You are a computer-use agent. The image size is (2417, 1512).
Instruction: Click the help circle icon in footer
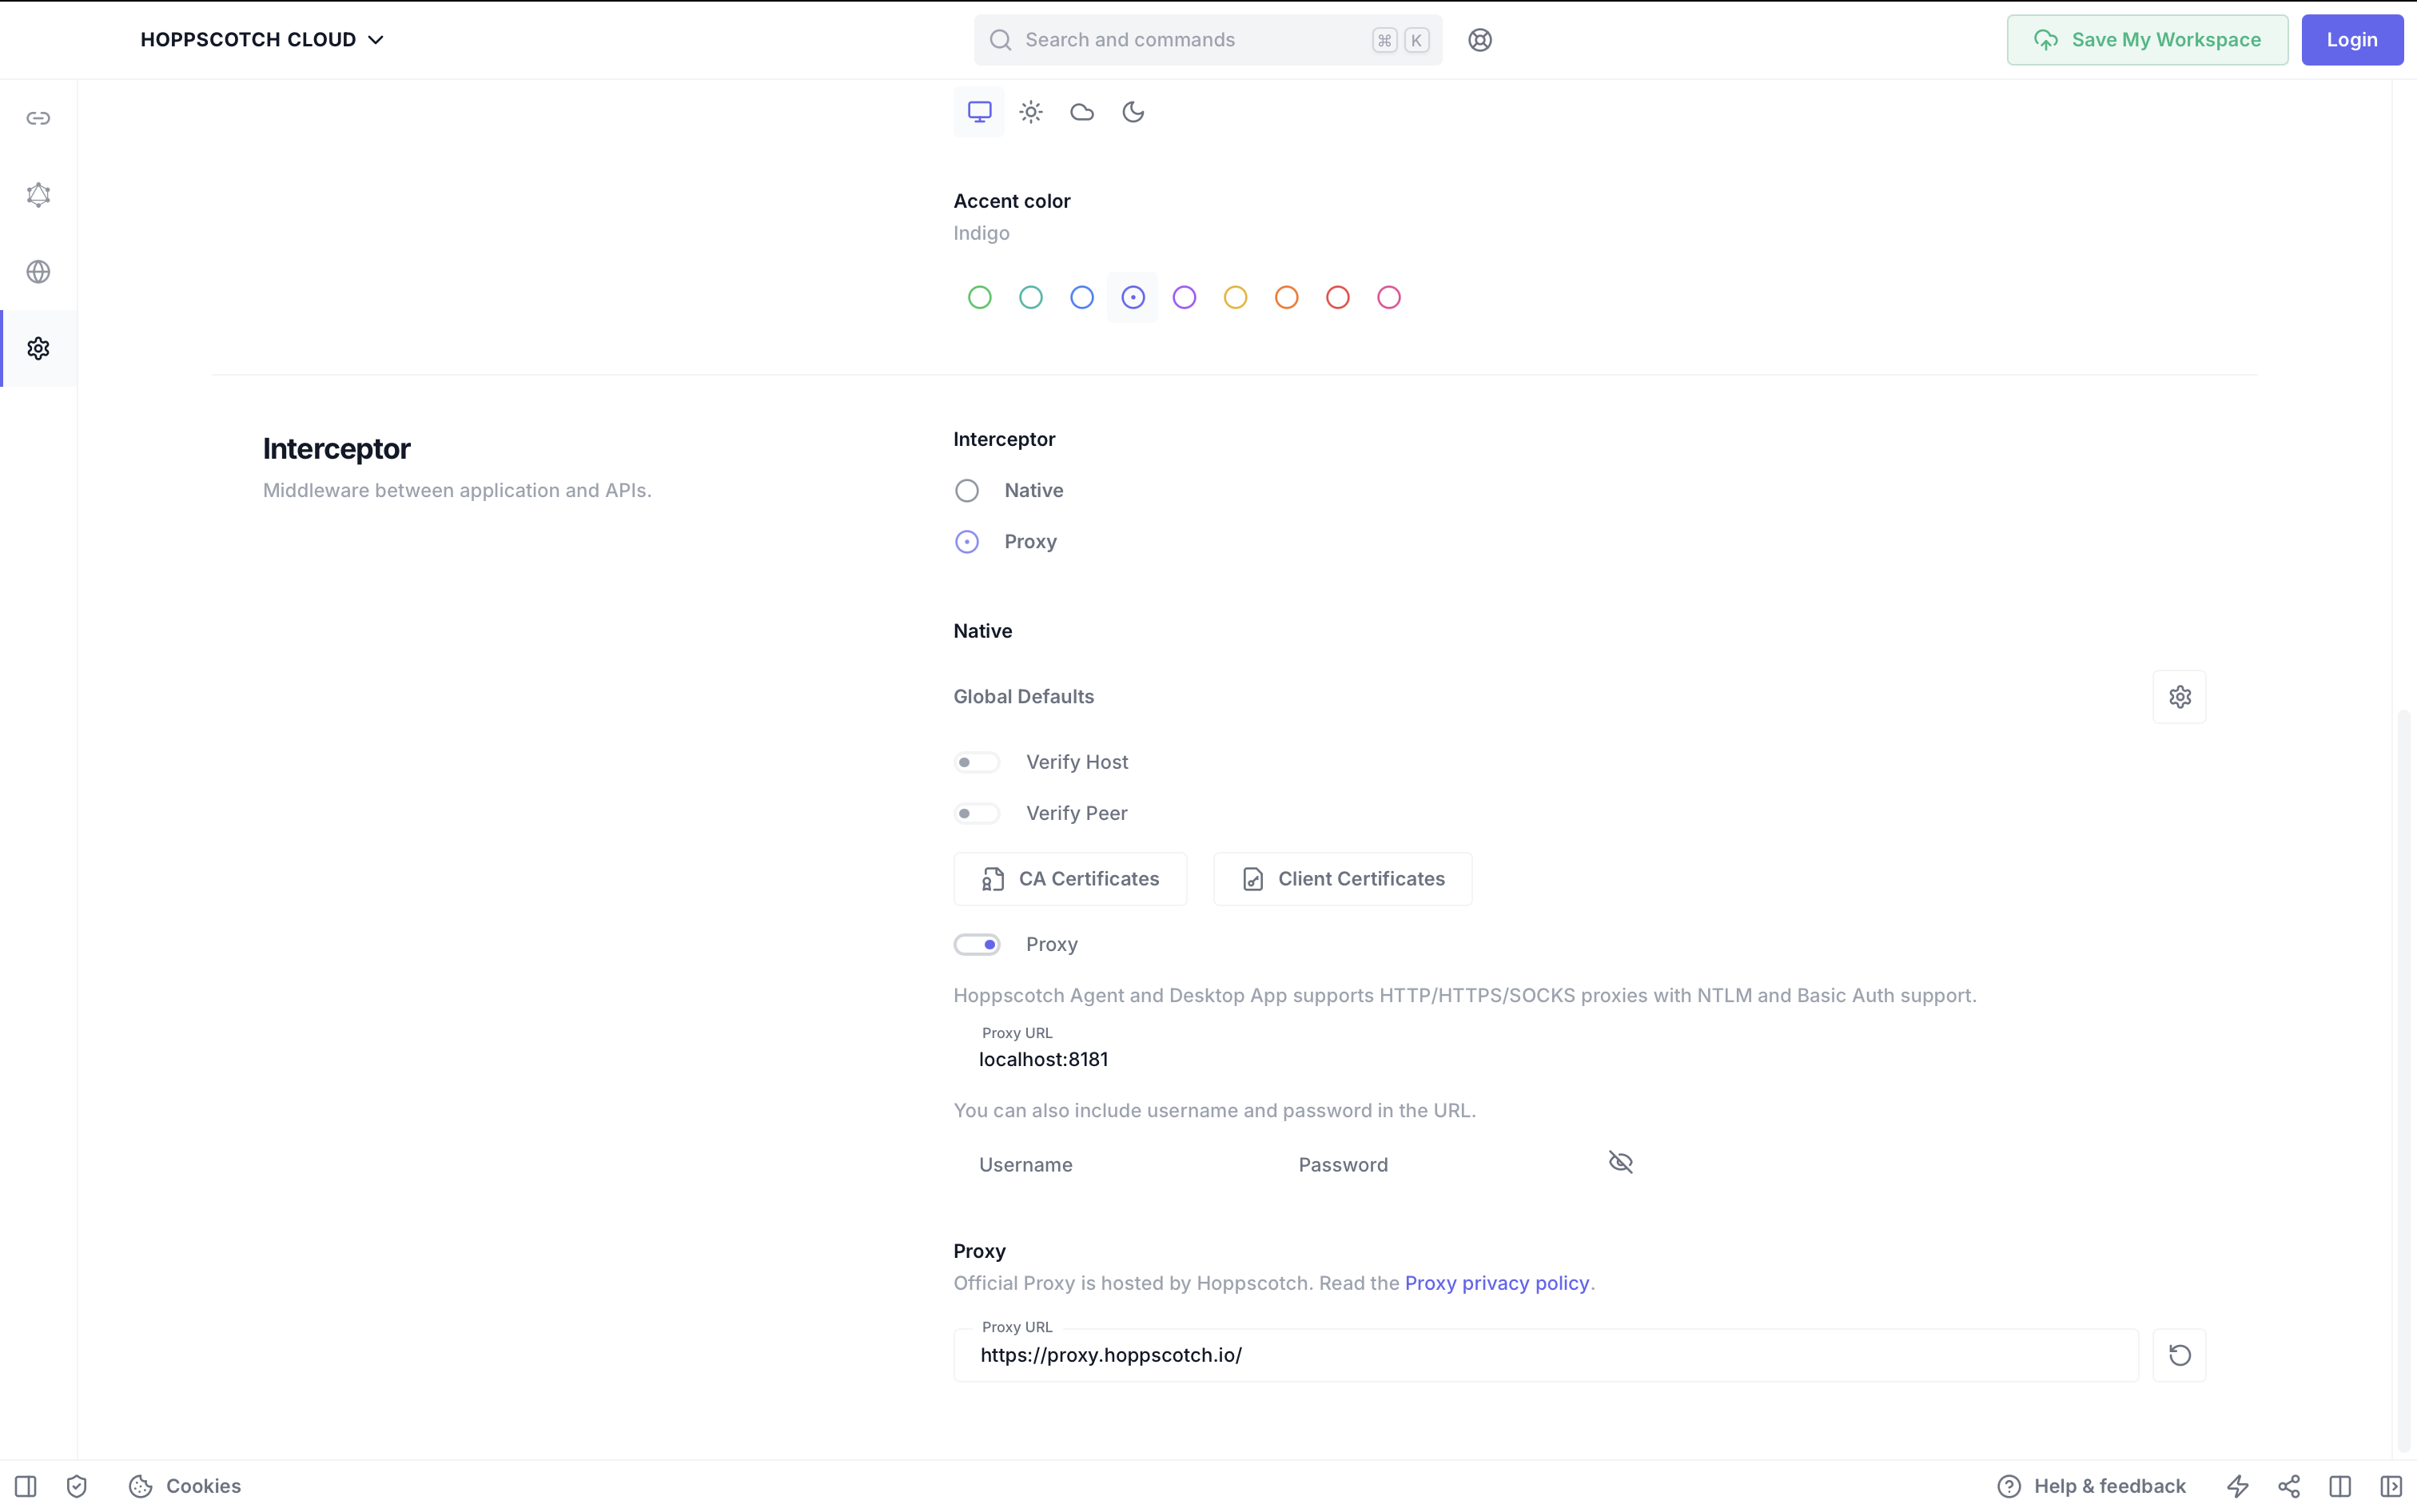[2010, 1486]
